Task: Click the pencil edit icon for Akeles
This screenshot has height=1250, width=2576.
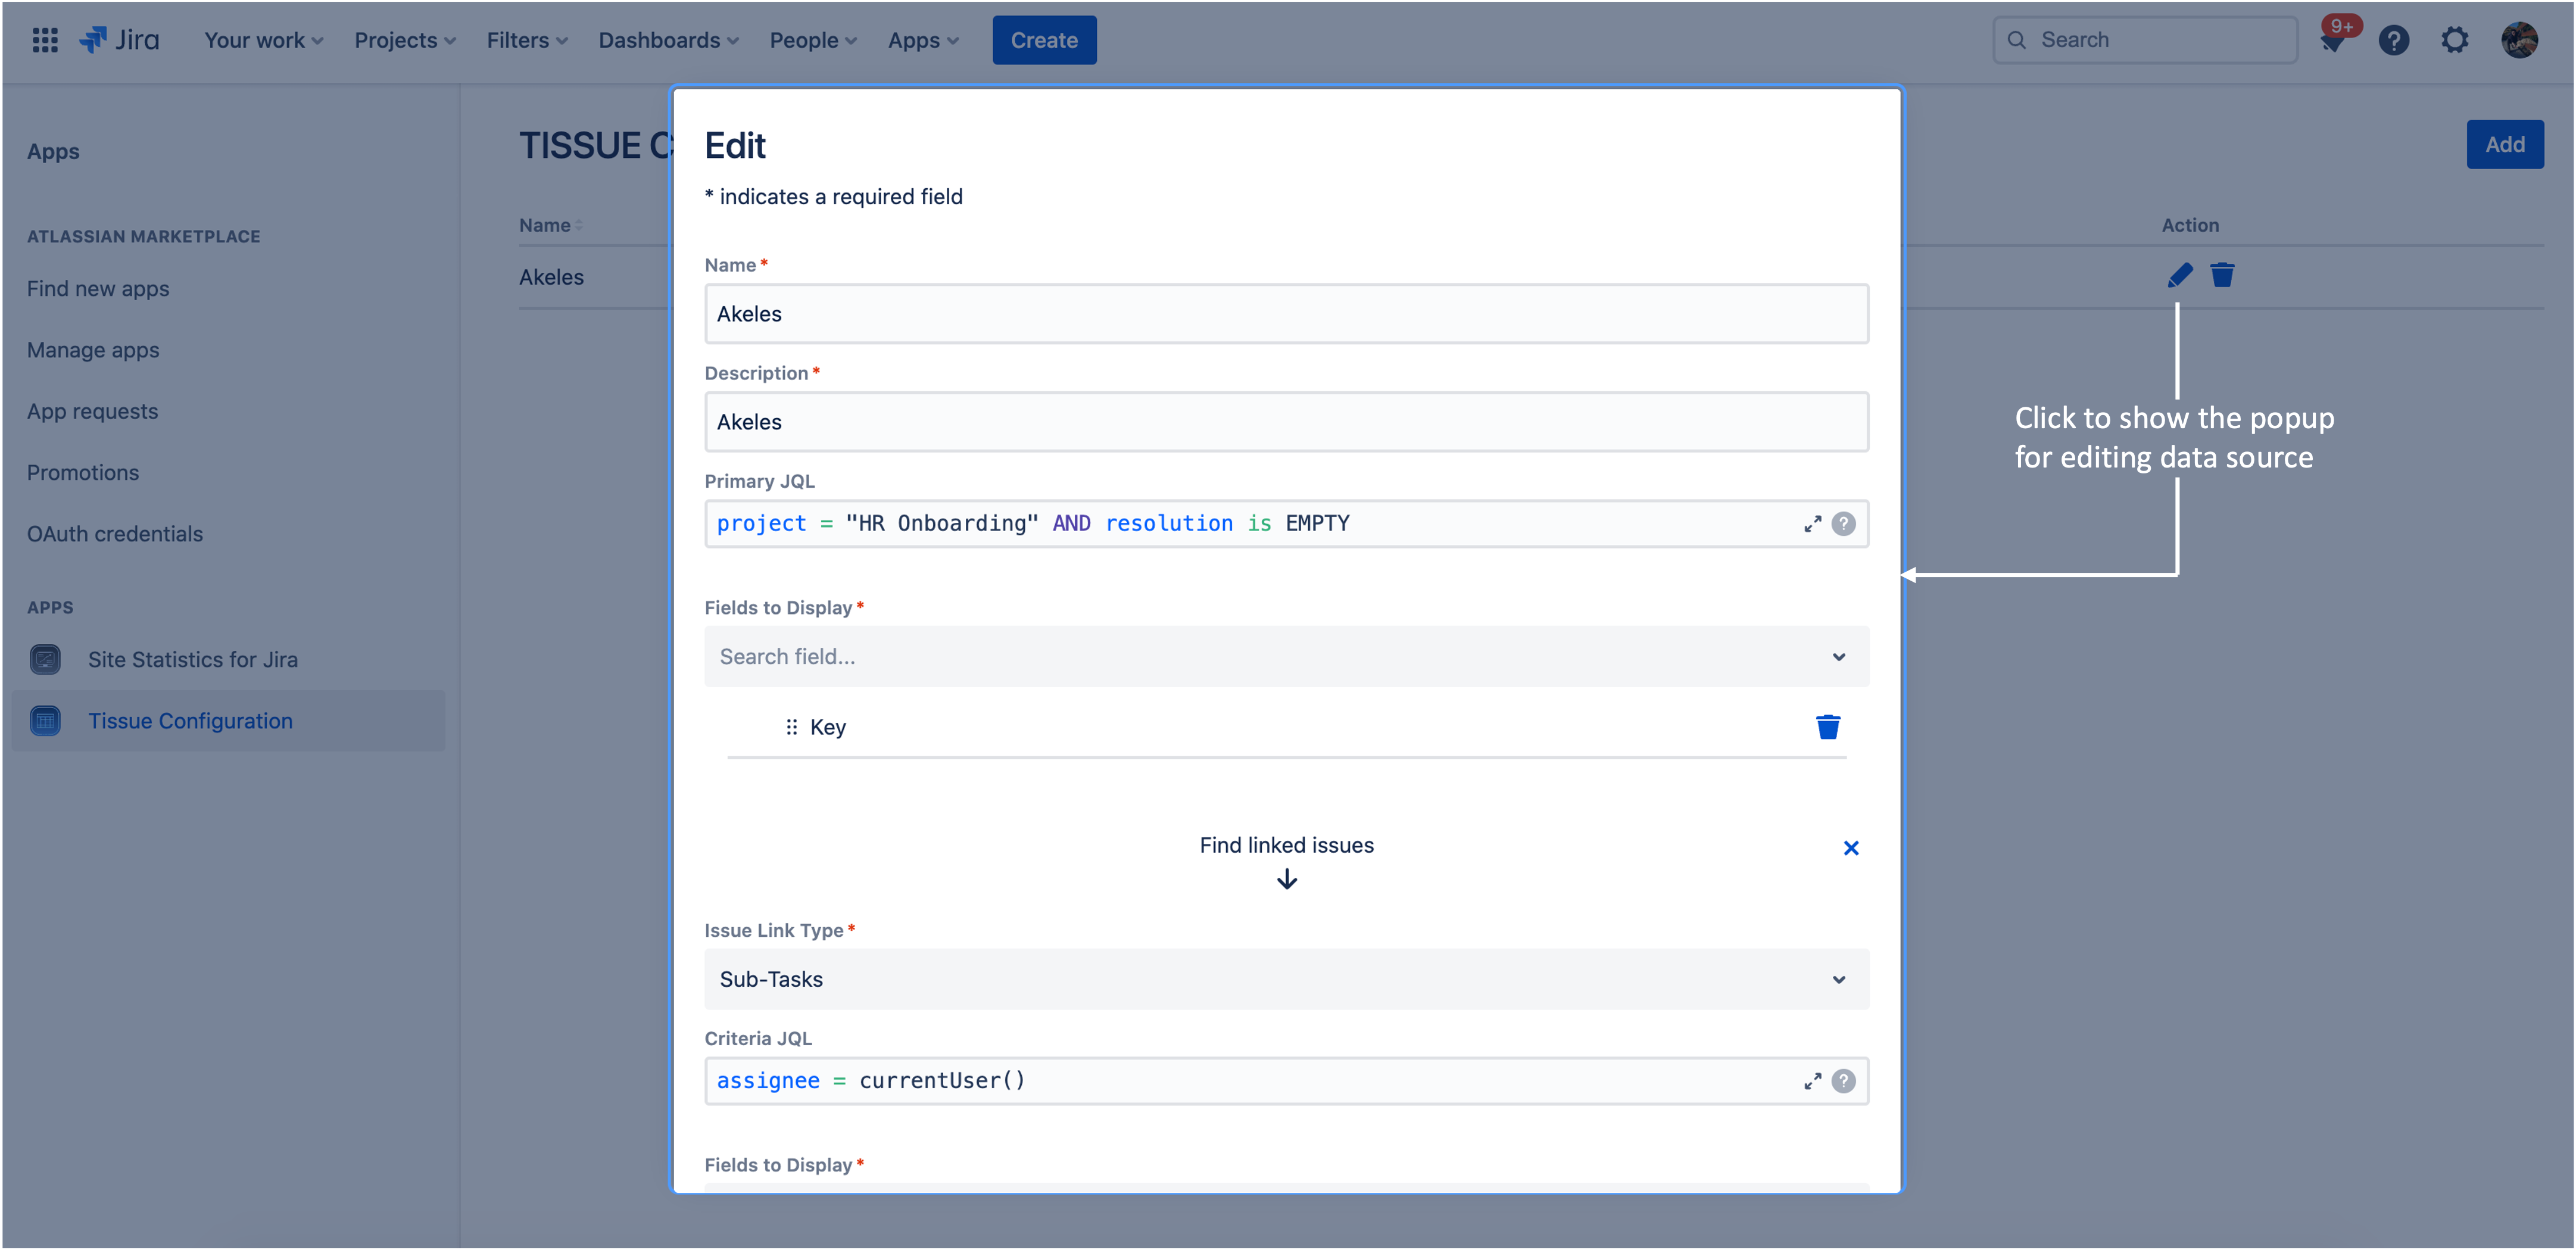Action: pos(2180,275)
